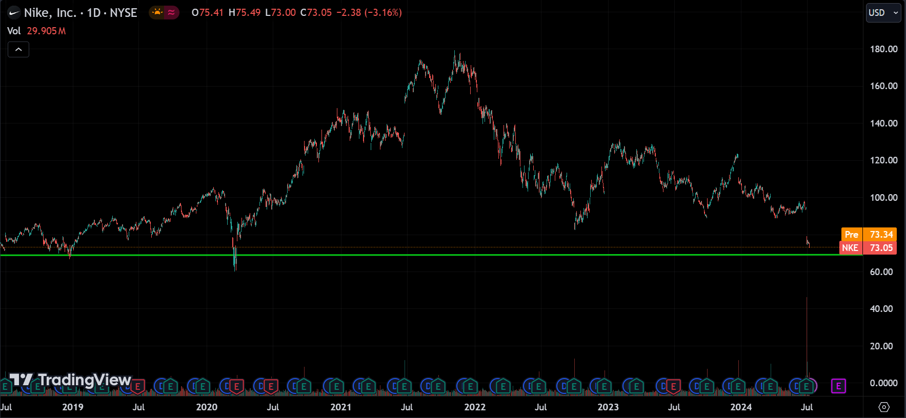Image resolution: width=906 pixels, height=418 pixels.
Task: Click the 40.00 price axis label
Action: [x=881, y=309]
